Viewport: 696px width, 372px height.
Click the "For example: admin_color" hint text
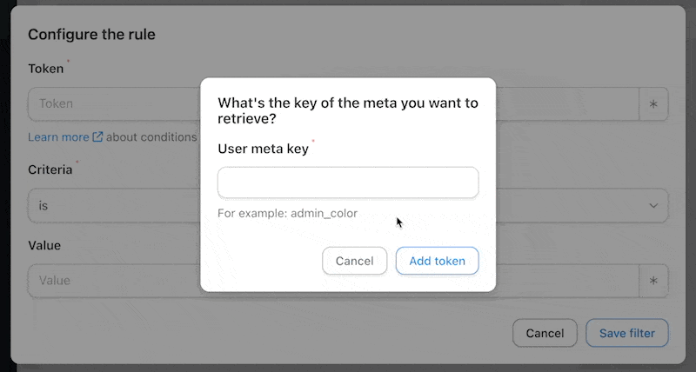pos(287,213)
